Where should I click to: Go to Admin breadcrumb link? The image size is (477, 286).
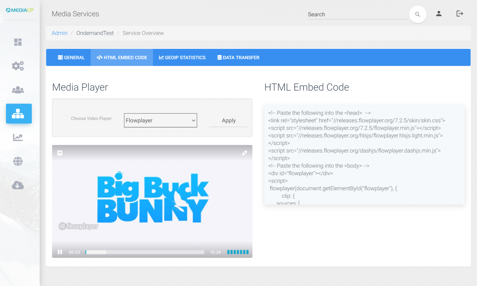tap(60, 33)
